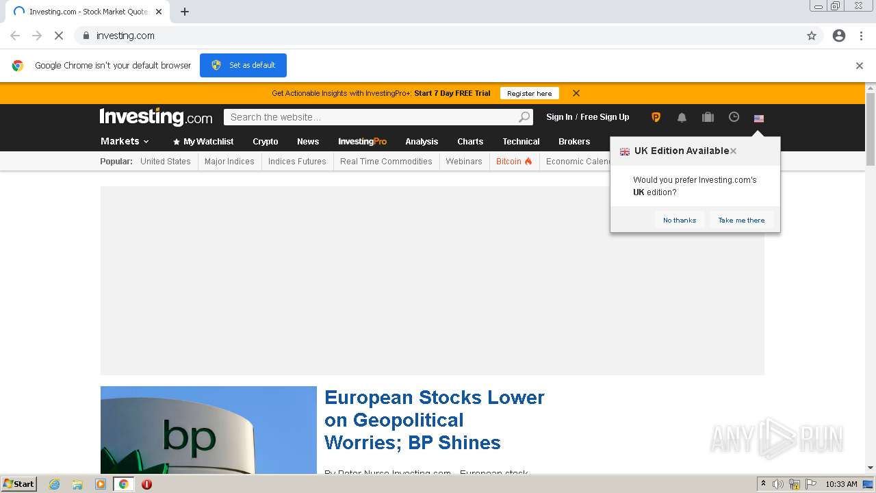Open the Analysis menu

tap(422, 142)
